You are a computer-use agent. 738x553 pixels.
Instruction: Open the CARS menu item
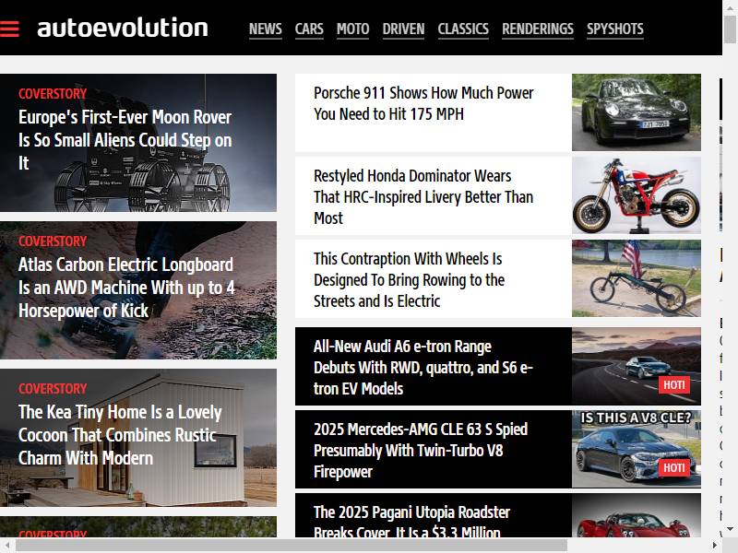pyautogui.click(x=309, y=29)
